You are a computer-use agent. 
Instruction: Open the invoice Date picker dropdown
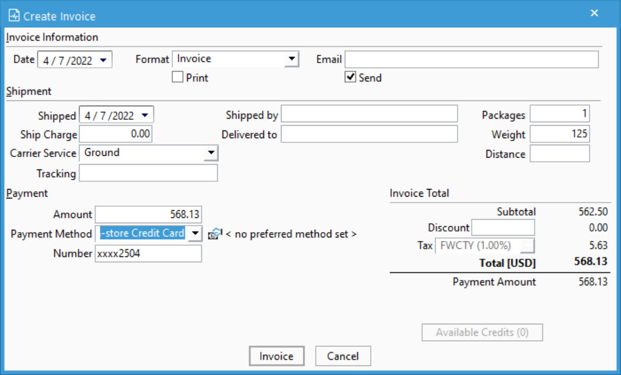click(x=104, y=59)
